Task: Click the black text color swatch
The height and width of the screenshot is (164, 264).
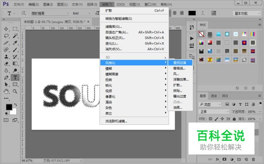Action: pyautogui.click(x=192, y=13)
